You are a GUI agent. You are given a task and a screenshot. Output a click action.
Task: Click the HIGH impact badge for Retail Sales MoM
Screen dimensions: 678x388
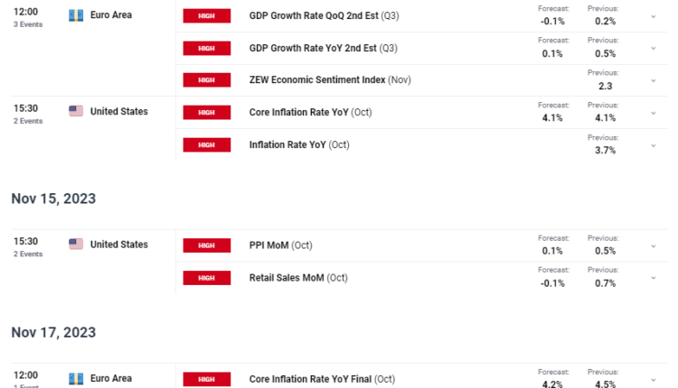[x=206, y=278]
